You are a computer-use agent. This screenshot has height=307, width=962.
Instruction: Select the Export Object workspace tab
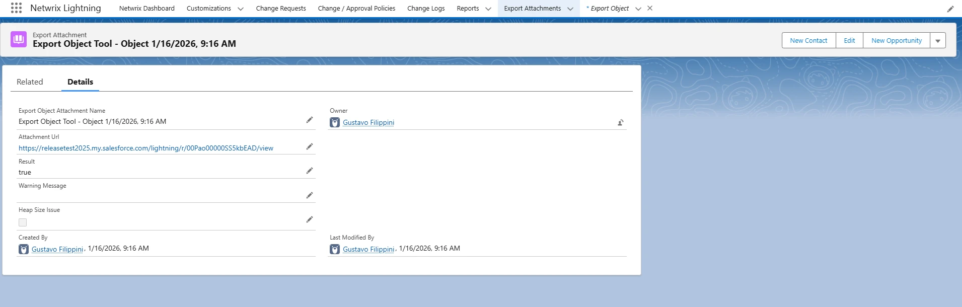point(609,9)
